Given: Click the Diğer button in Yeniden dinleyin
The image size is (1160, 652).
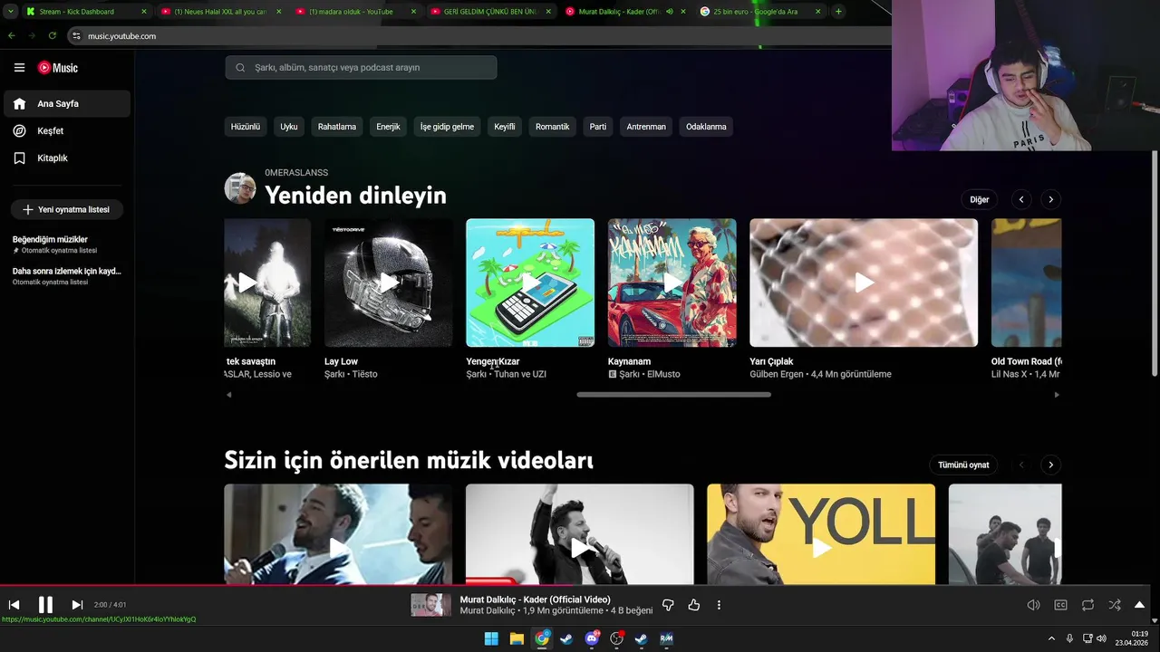Looking at the screenshot, I should coord(980,199).
